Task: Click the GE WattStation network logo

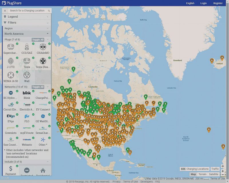Action: pyautogui.click(x=43, y=116)
